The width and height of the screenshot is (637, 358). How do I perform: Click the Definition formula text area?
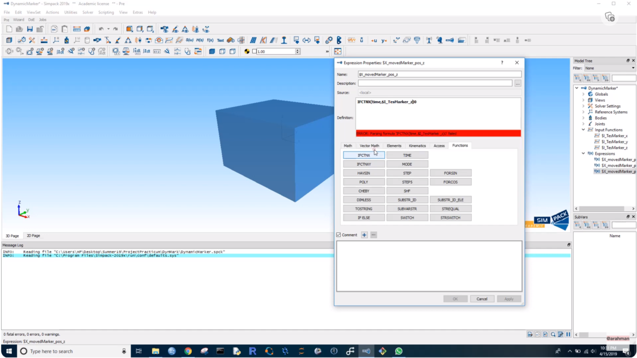438,114
